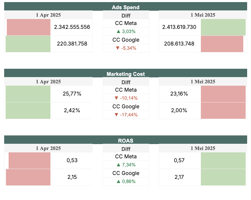Click the green bar next to 2.413.619.730
Viewport: 251px width, 200px height.
click(223, 27)
